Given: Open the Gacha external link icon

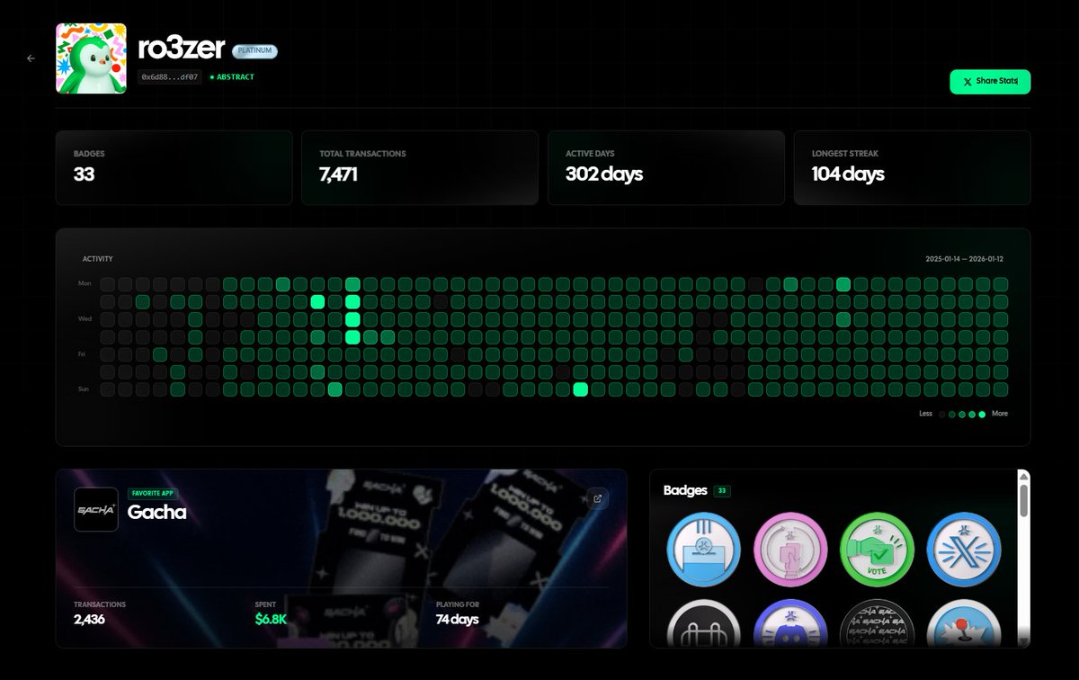Looking at the screenshot, I should (x=598, y=498).
